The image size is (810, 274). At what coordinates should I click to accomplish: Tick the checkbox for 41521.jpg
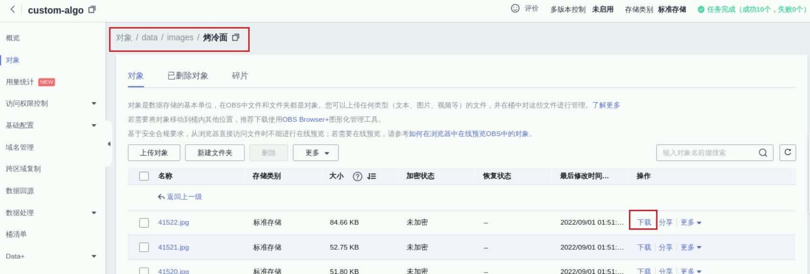(x=144, y=247)
